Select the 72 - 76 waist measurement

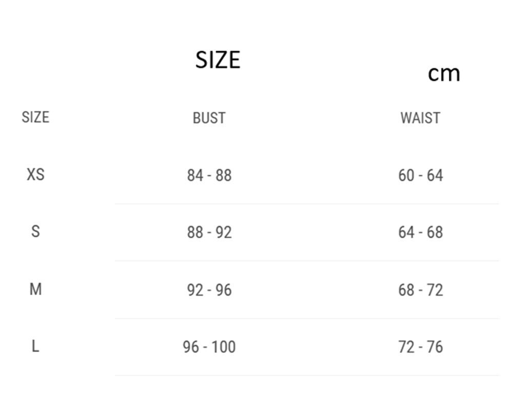pos(421,347)
